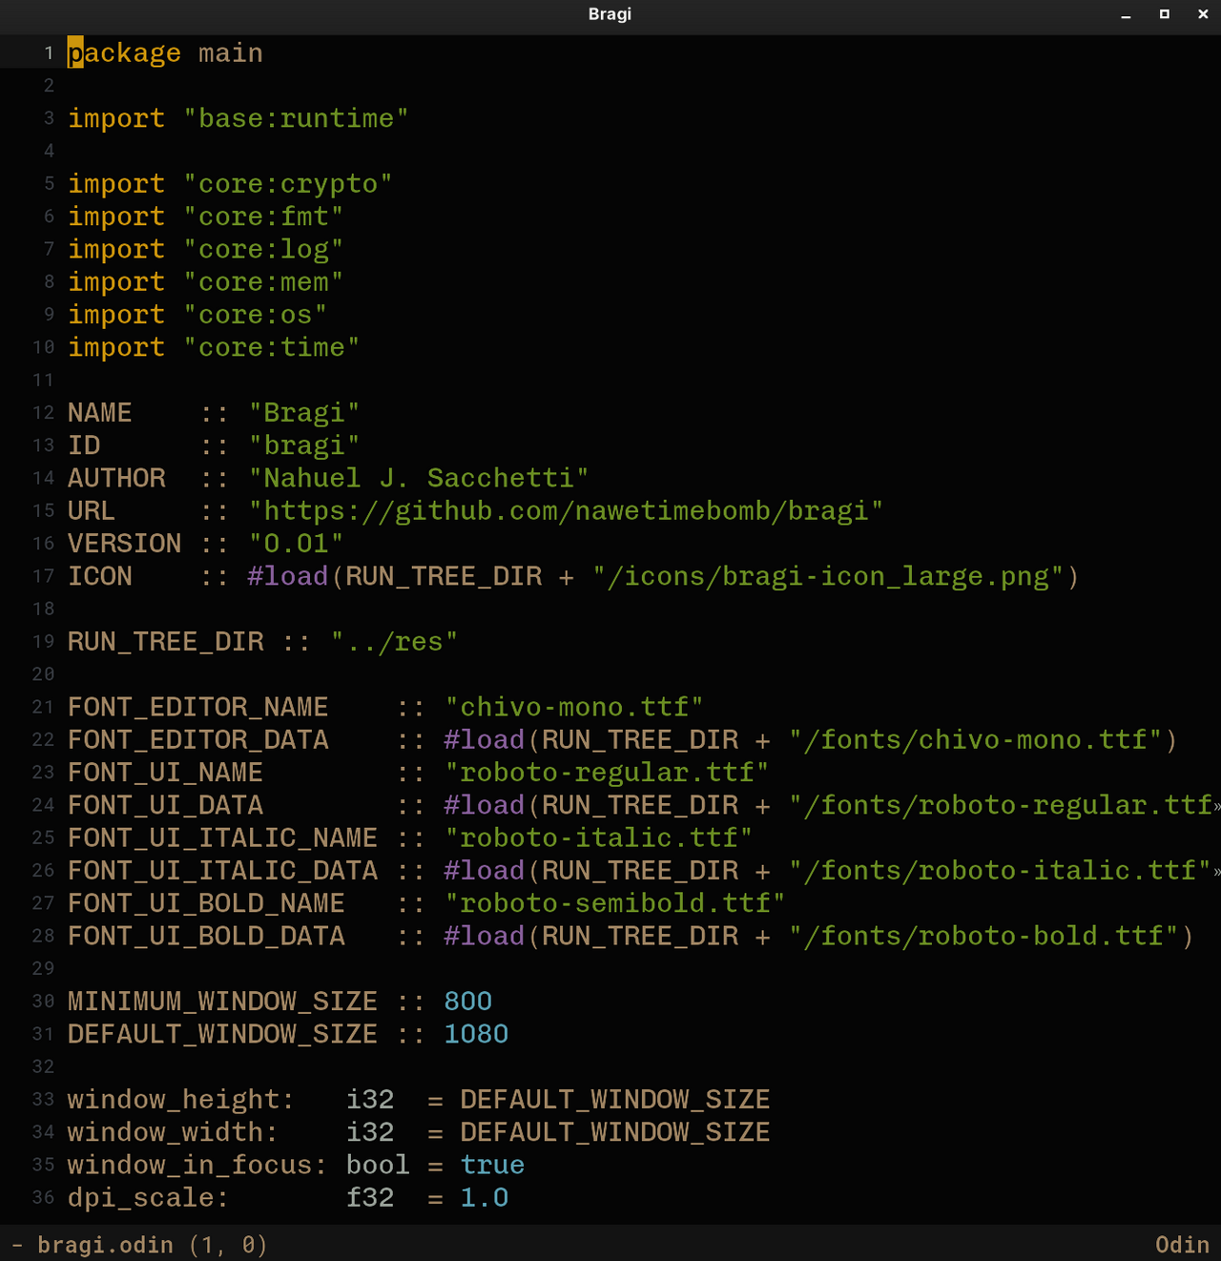Click the Odin language indicator in status bar

1182,1245
